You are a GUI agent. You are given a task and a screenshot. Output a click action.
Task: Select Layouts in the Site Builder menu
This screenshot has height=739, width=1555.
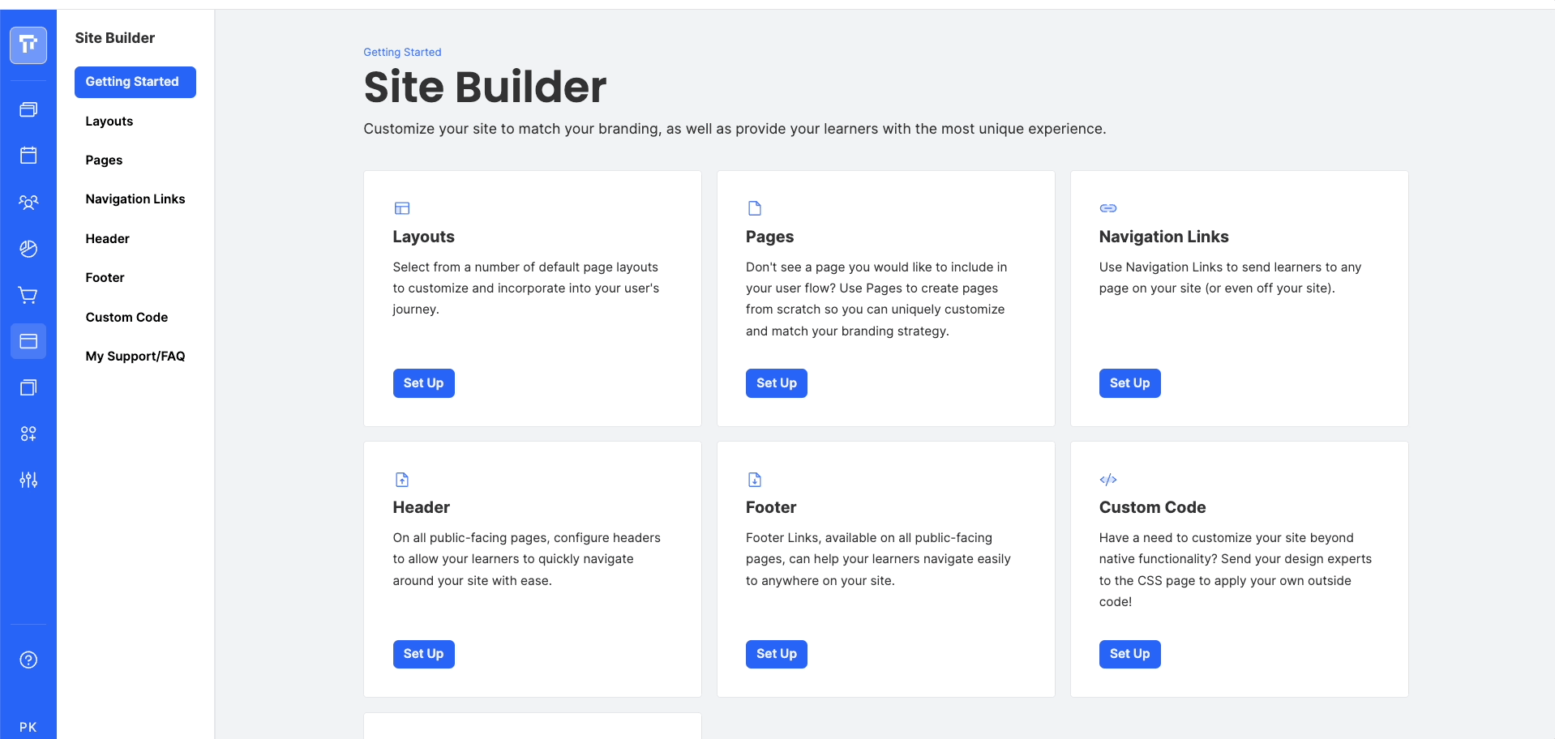pos(109,122)
